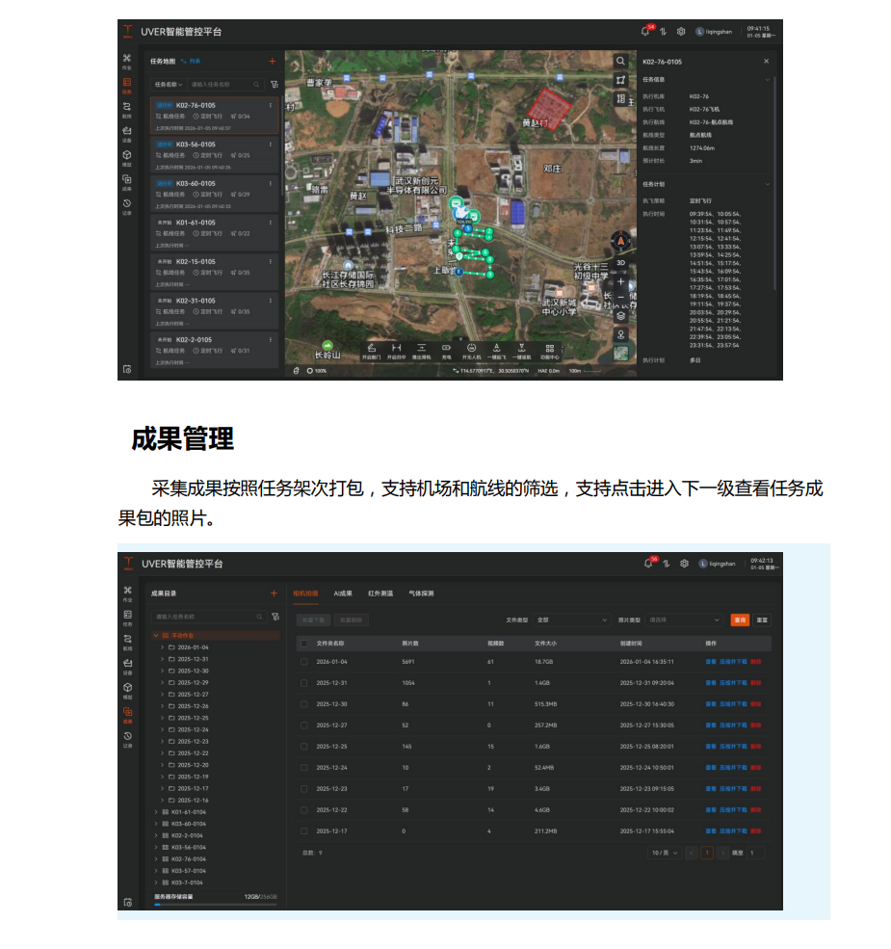Viewport: 891px width, 949px height.
Task: Open the 文件类型 dropdown showing 全部
Action: click(572, 620)
